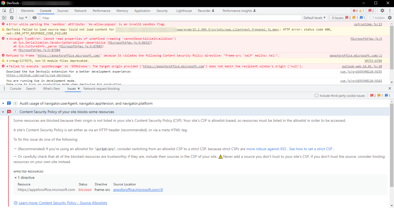Open DevTools settings gear in top toolbar
394x208 pixels.
(382, 11)
